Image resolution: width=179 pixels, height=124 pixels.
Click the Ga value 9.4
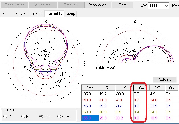pos(142,112)
